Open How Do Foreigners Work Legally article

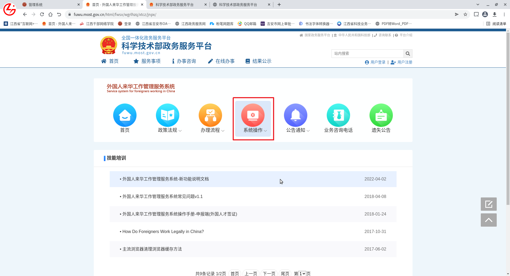pos(163,231)
